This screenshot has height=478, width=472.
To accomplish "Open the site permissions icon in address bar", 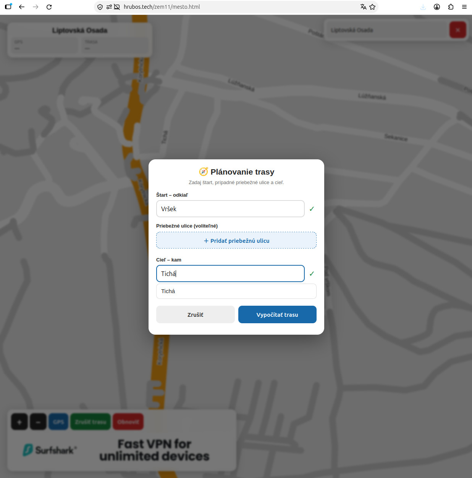I will (109, 7).
